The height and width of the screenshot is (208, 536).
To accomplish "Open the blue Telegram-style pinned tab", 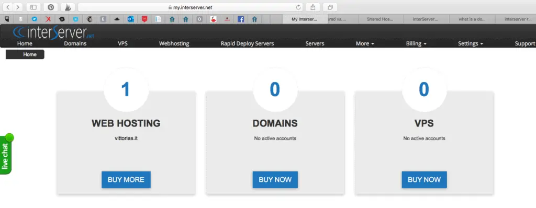I will tap(34, 19).
